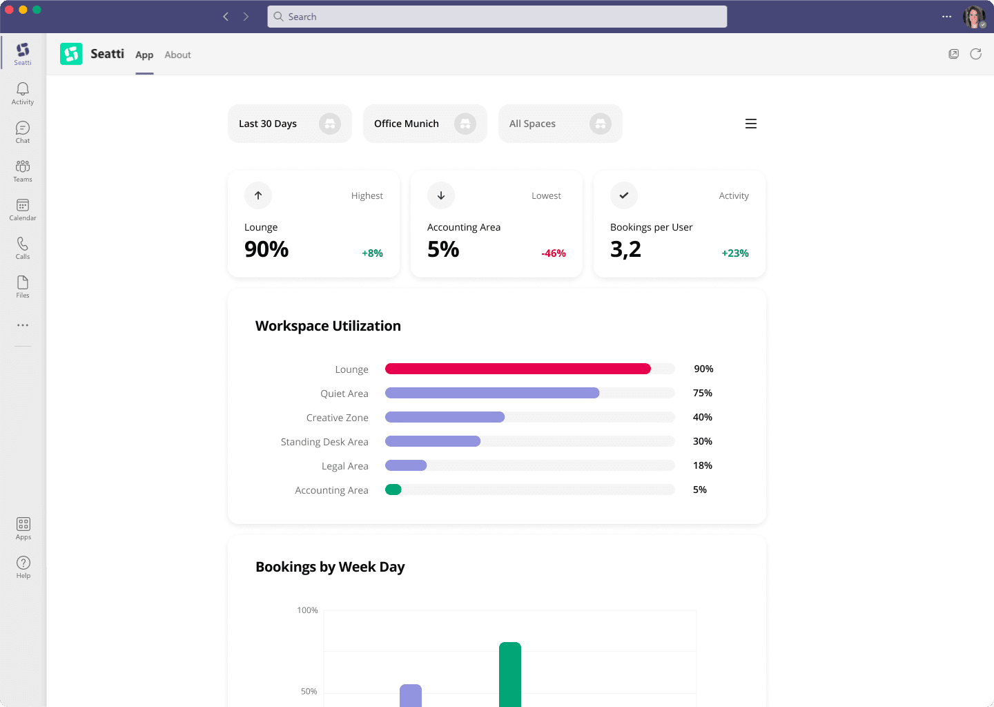994x707 pixels.
Task: Click the Legal Area row label
Action: [x=345, y=466]
